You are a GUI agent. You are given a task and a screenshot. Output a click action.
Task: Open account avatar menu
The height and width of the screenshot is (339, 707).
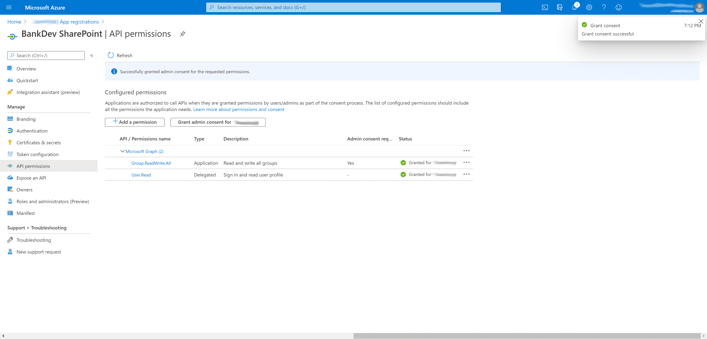point(699,7)
